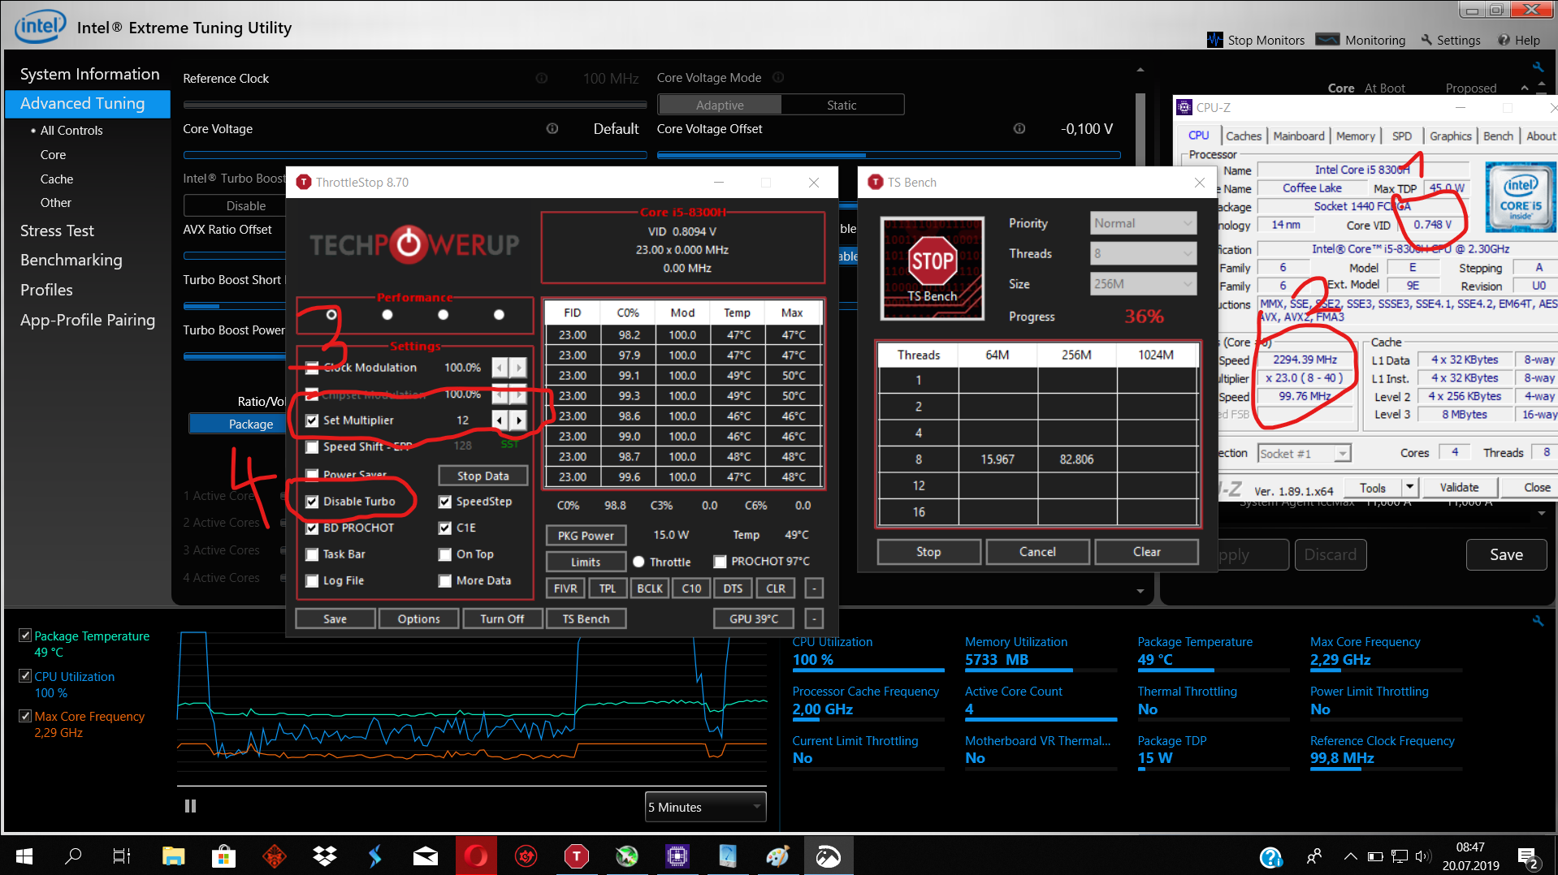Toggle SpeedStep checkbox
Viewport: 1558px width, 875px height.
(445, 502)
